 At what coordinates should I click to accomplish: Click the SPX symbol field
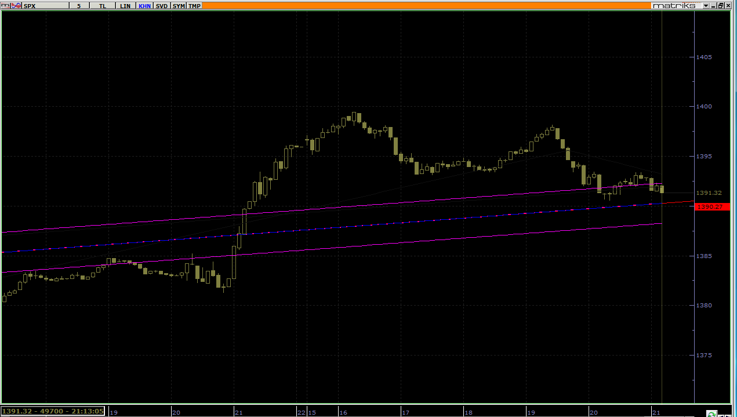(45, 5)
